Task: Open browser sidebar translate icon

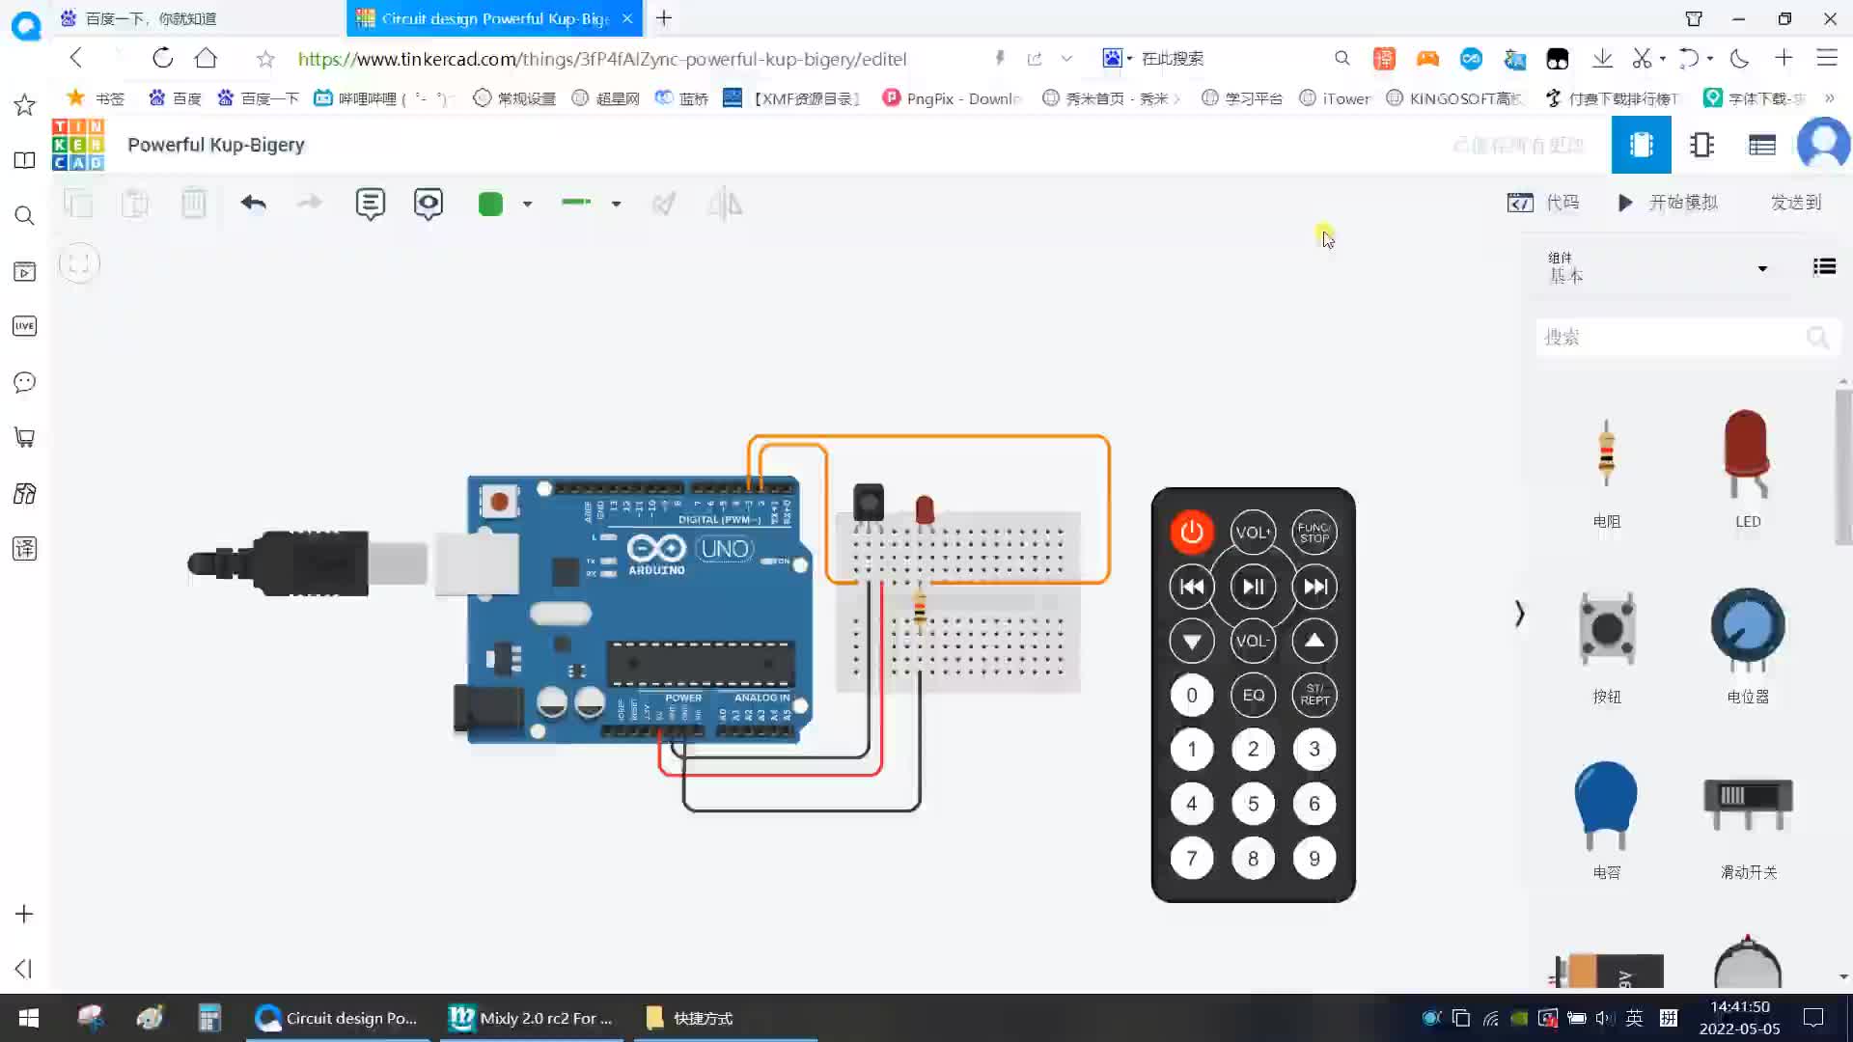Action: tap(25, 548)
